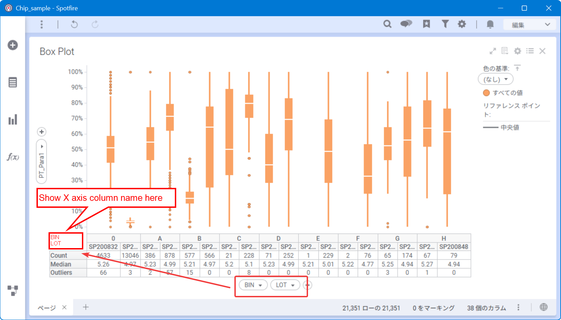Open Box Plot properties gear icon

click(x=518, y=51)
